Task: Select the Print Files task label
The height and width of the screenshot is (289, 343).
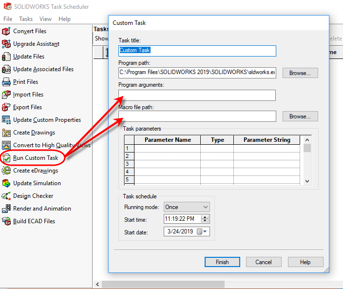Action: tap(26, 82)
